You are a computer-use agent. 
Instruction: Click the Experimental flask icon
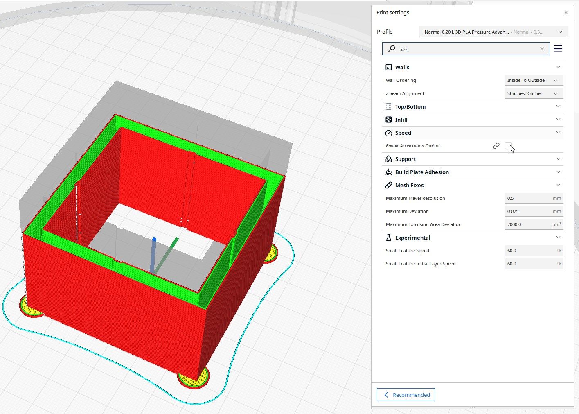point(389,238)
